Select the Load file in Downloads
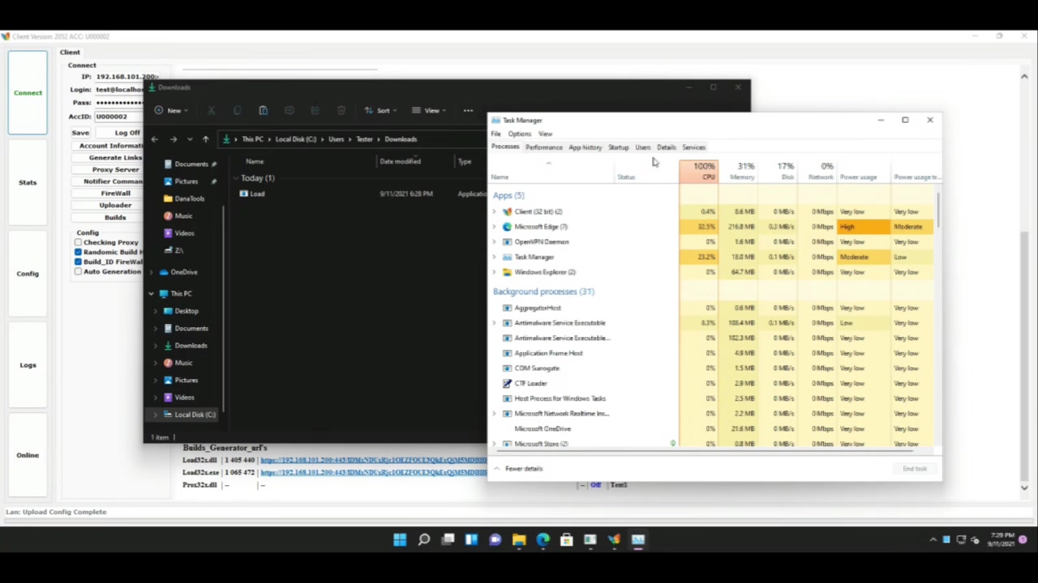Screen dimensions: 1038x583 257,194
